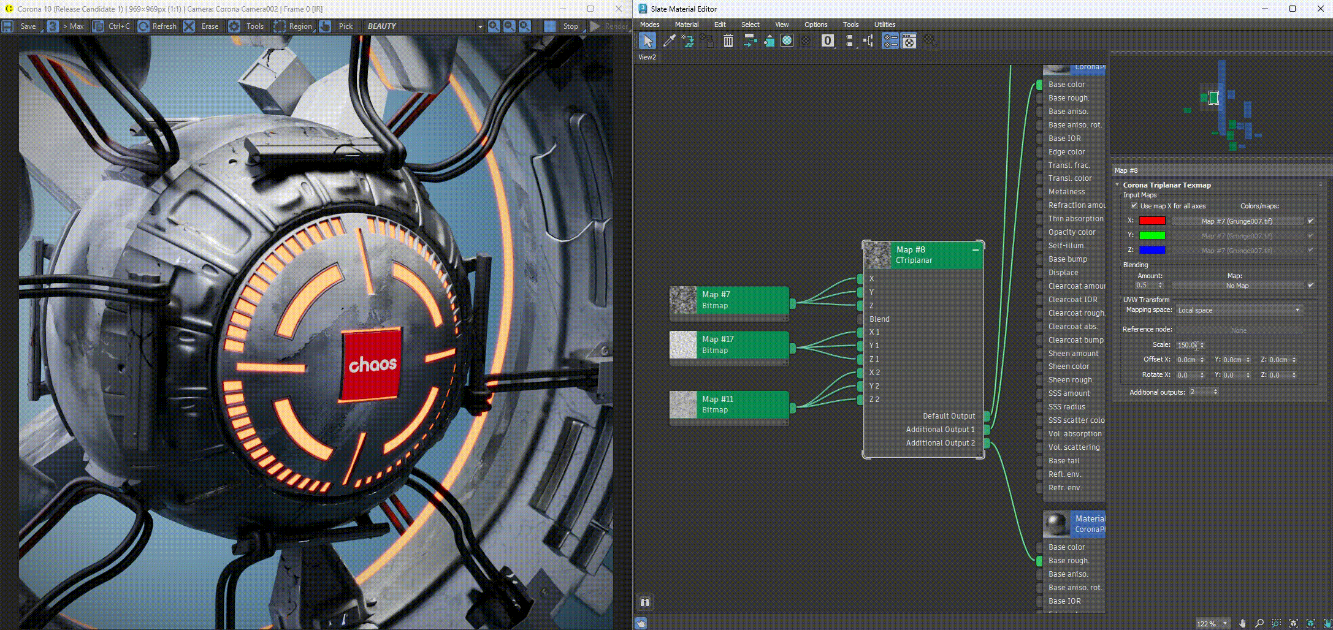1333x630 pixels.
Task: Pick material from object with eyedropper
Action: 670,41
